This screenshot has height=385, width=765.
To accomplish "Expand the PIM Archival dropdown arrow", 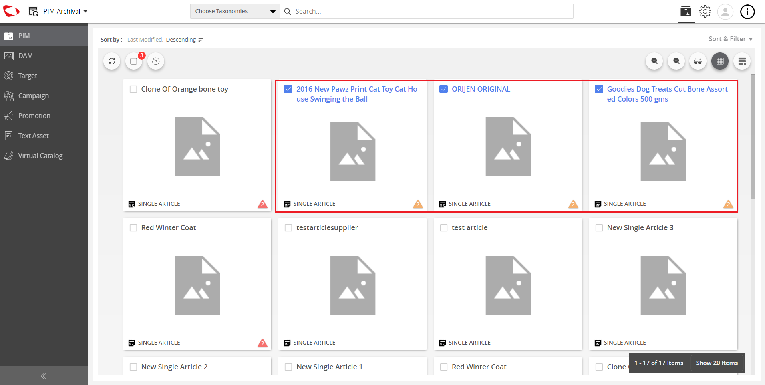I will (85, 12).
